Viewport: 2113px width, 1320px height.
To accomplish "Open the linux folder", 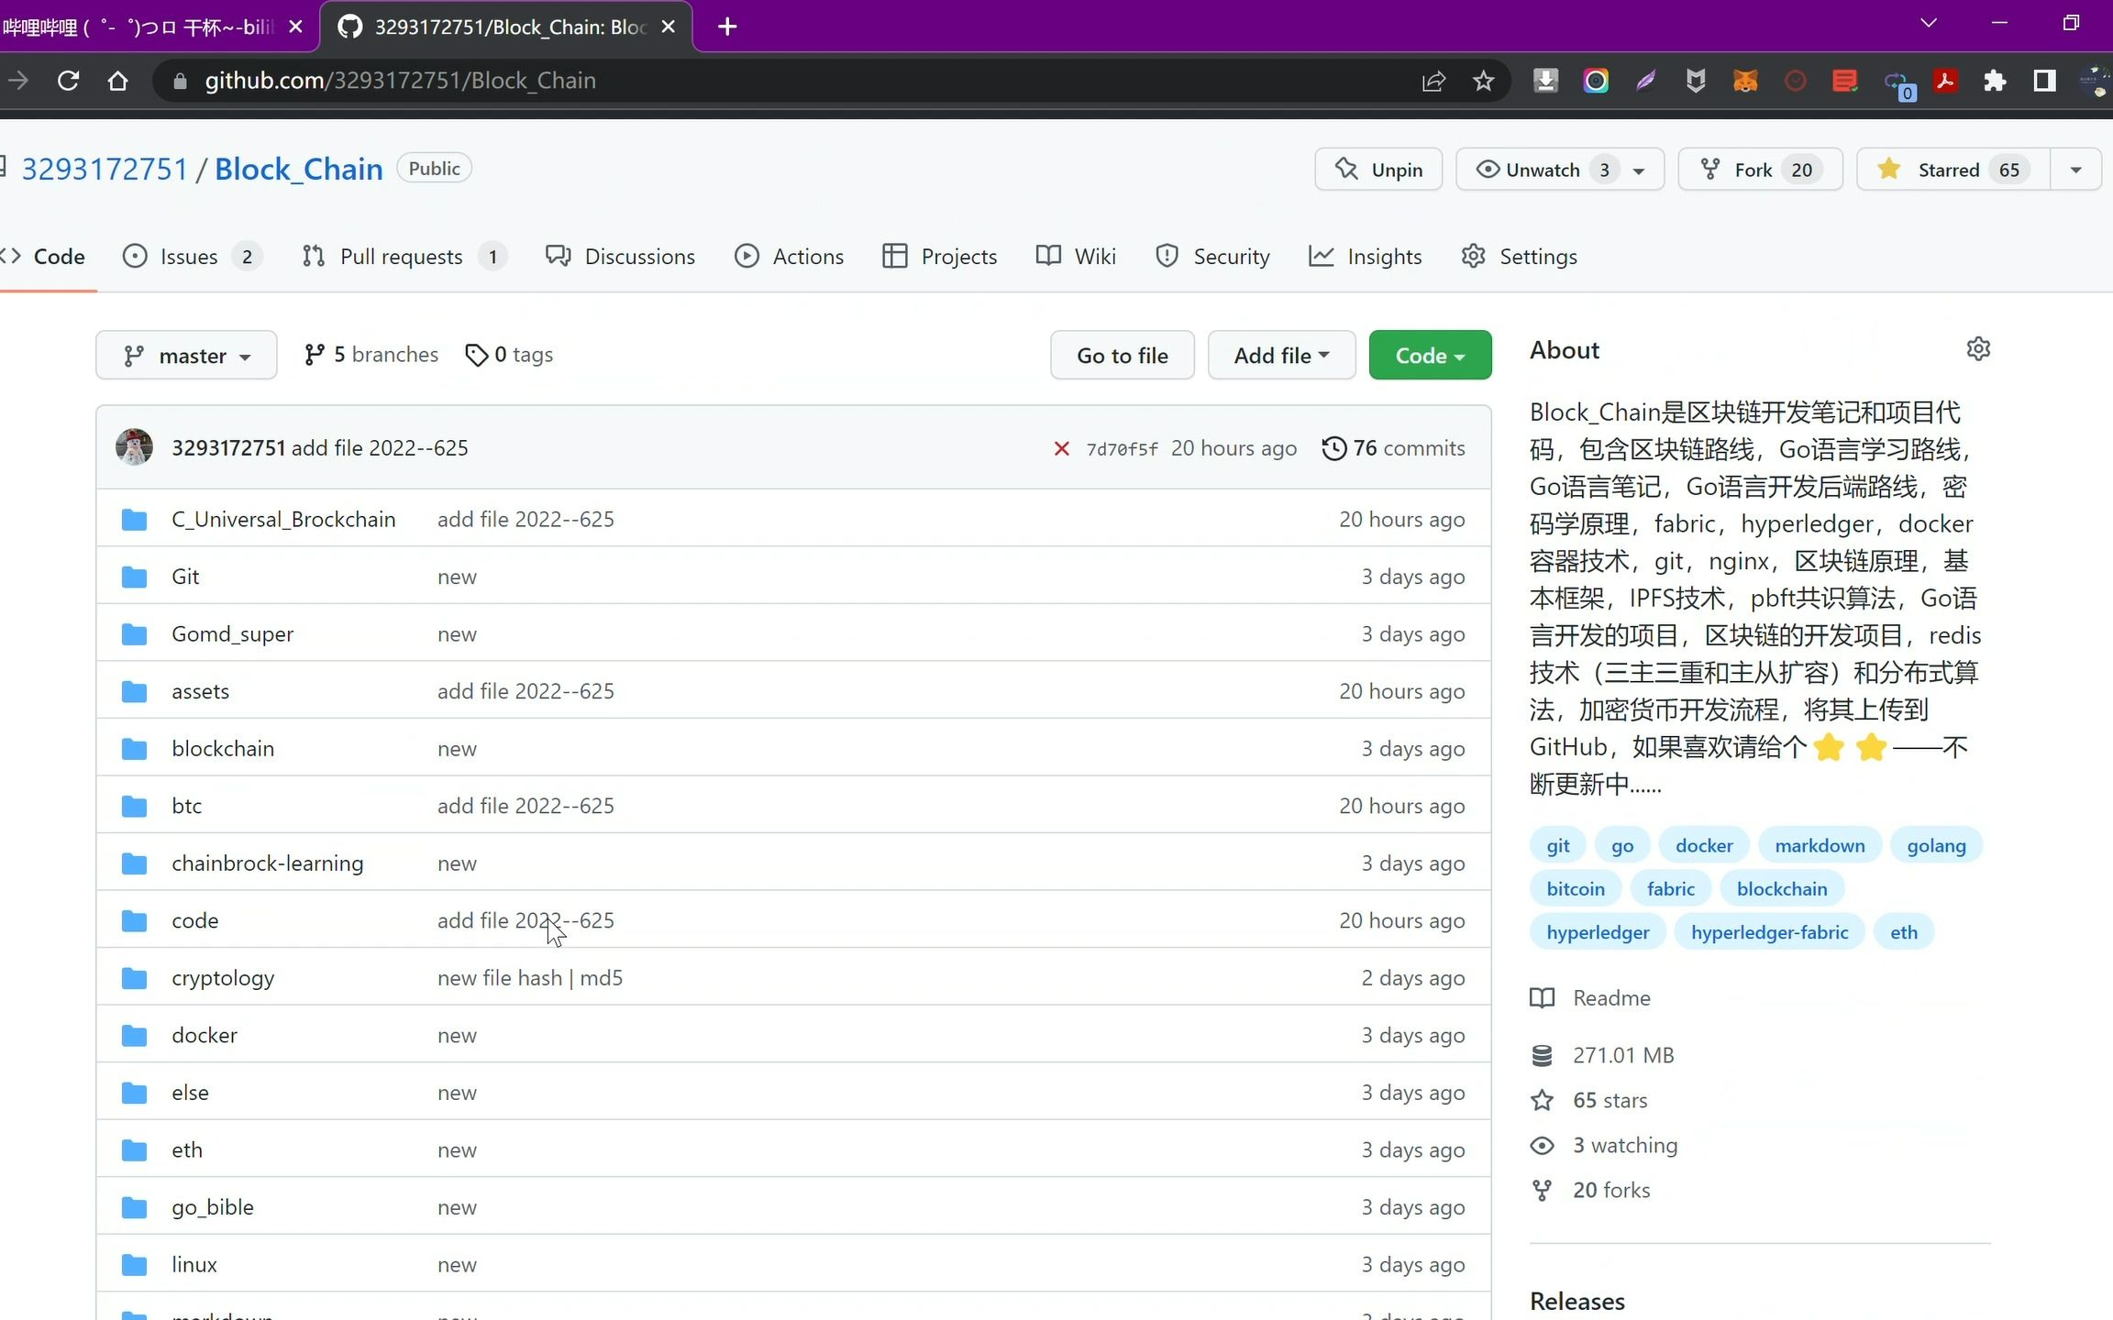I will pos(194,1264).
